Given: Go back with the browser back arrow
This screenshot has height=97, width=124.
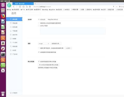Looking at the screenshot, I should 14,7.
